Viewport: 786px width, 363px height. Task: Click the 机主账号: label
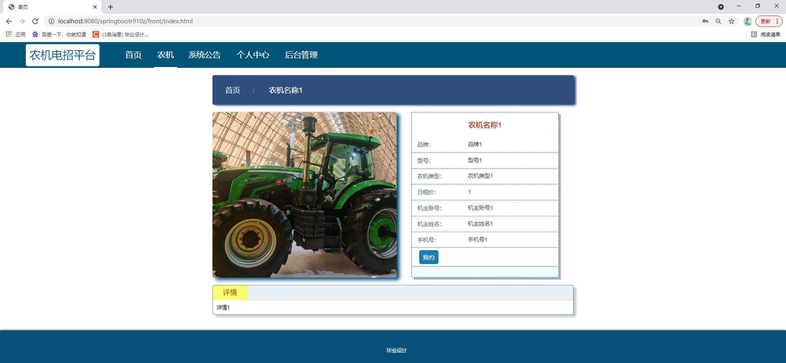pyautogui.click(x=429, y=208)
